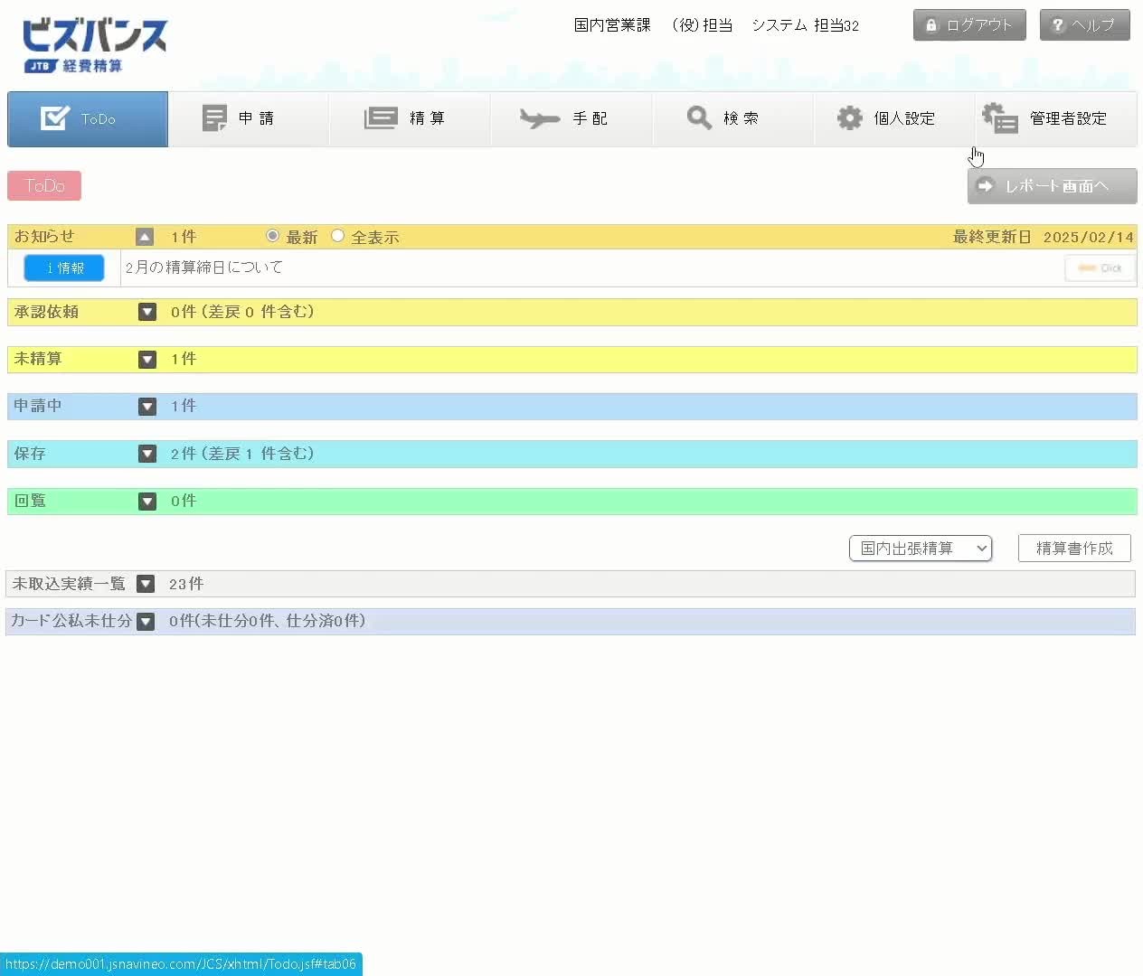Screen dimensions: 1143x976
Task: Collapse the お知らせ section
Action: [145, 237]
